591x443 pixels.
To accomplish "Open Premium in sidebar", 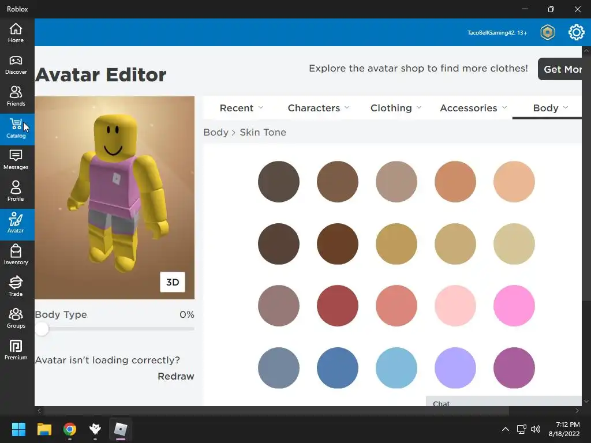I will point(16,350).
